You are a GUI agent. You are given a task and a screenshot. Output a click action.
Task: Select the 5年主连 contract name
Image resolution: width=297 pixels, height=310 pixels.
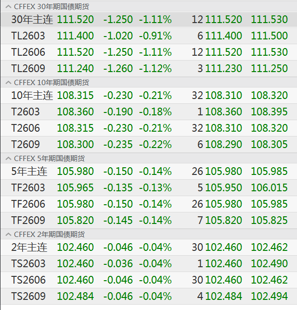[x=28, y=172]
